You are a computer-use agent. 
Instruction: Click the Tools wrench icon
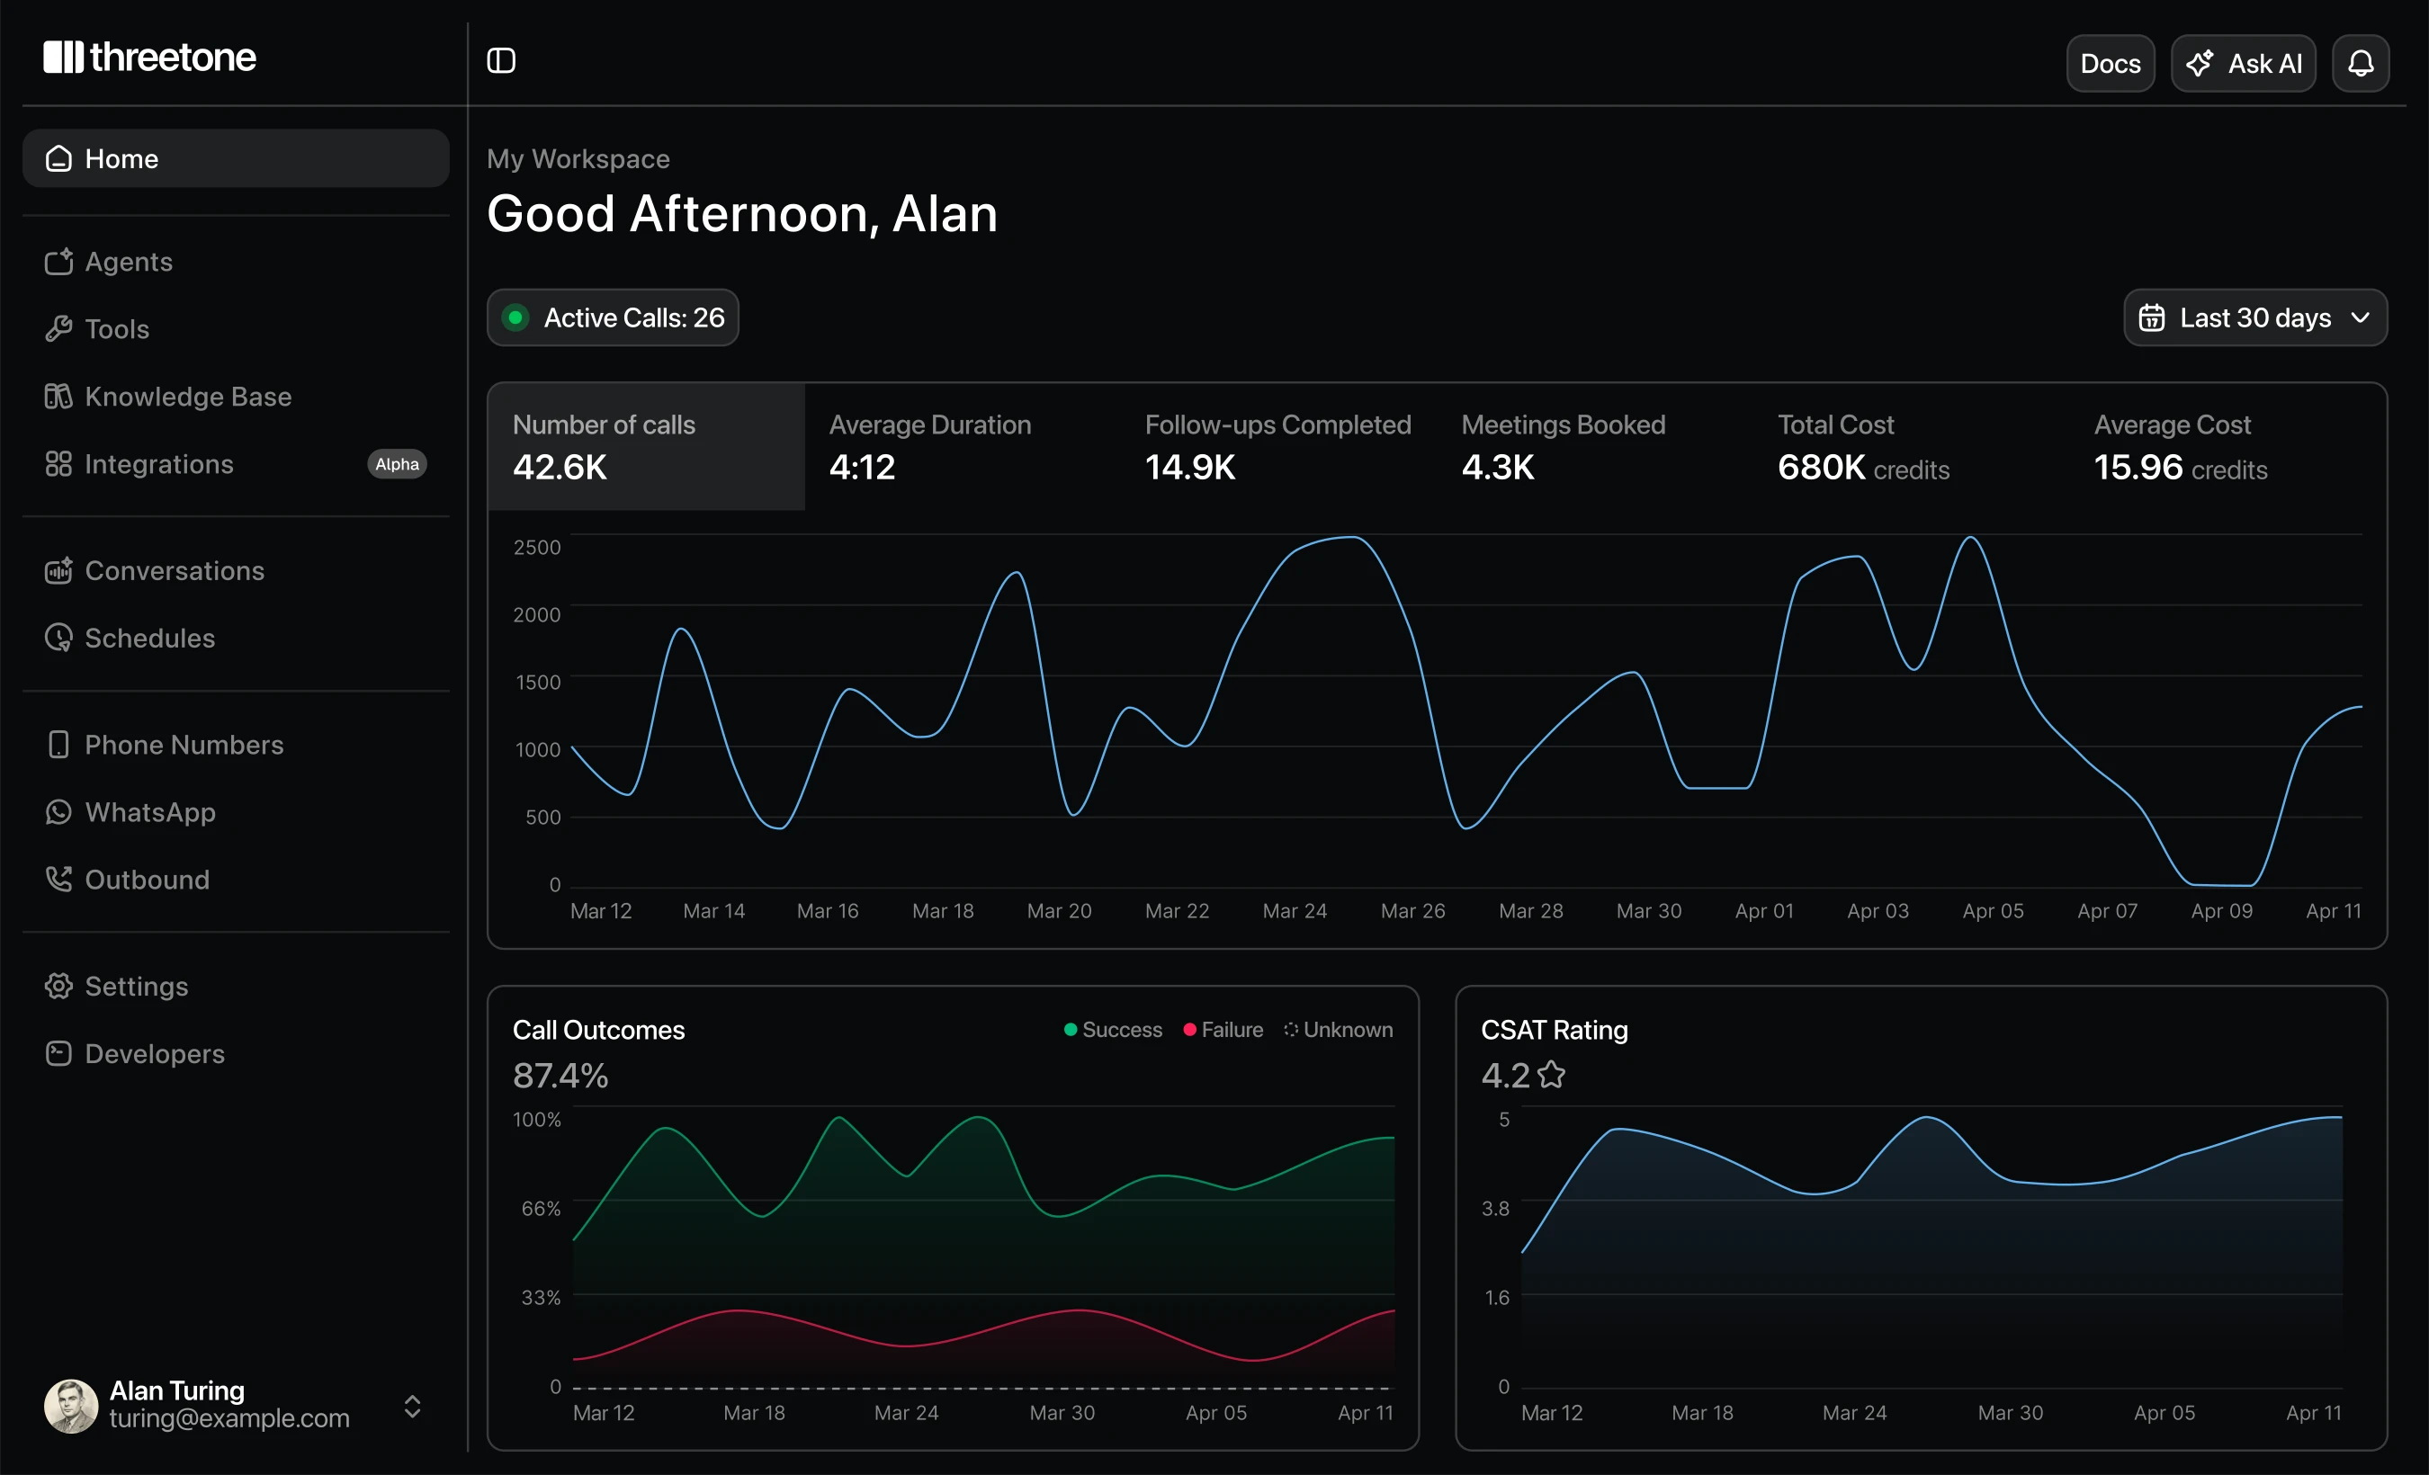(x=59, y=329)
